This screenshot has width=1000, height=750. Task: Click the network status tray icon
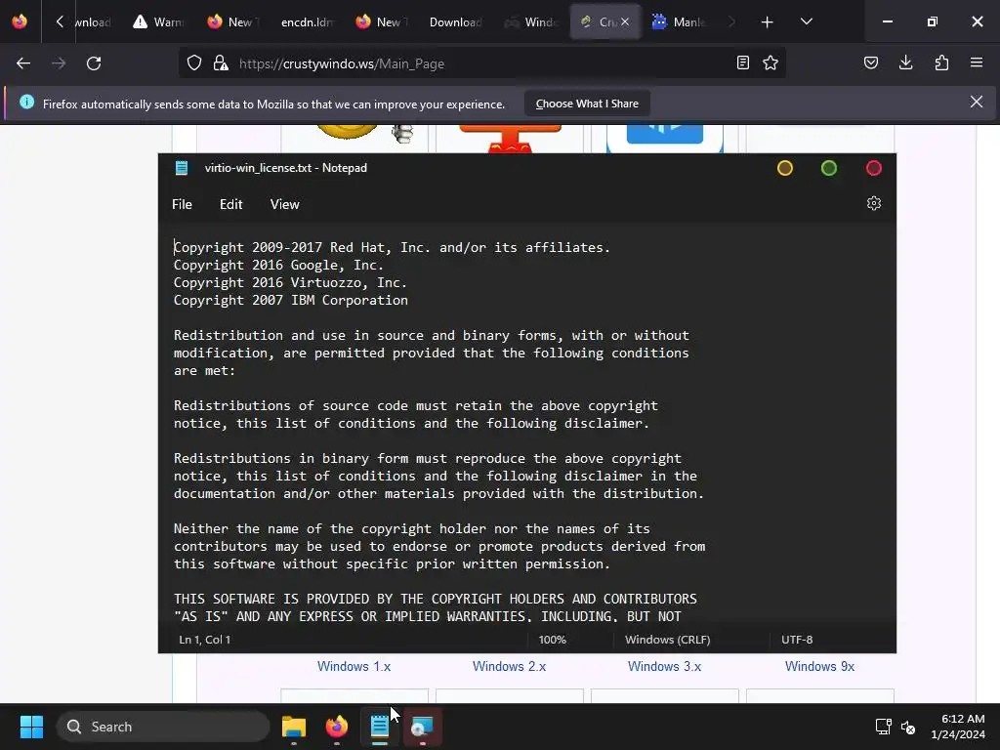[x=883, y=727]
